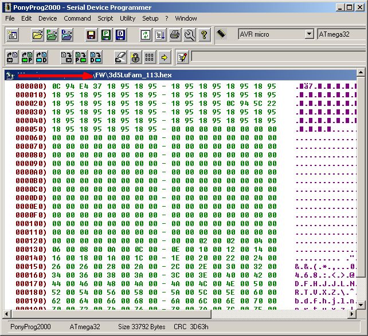The width and height of the screenshot is (368, 336).
Task: Click the yellow arrow program icon
Action: click(165, 57)
